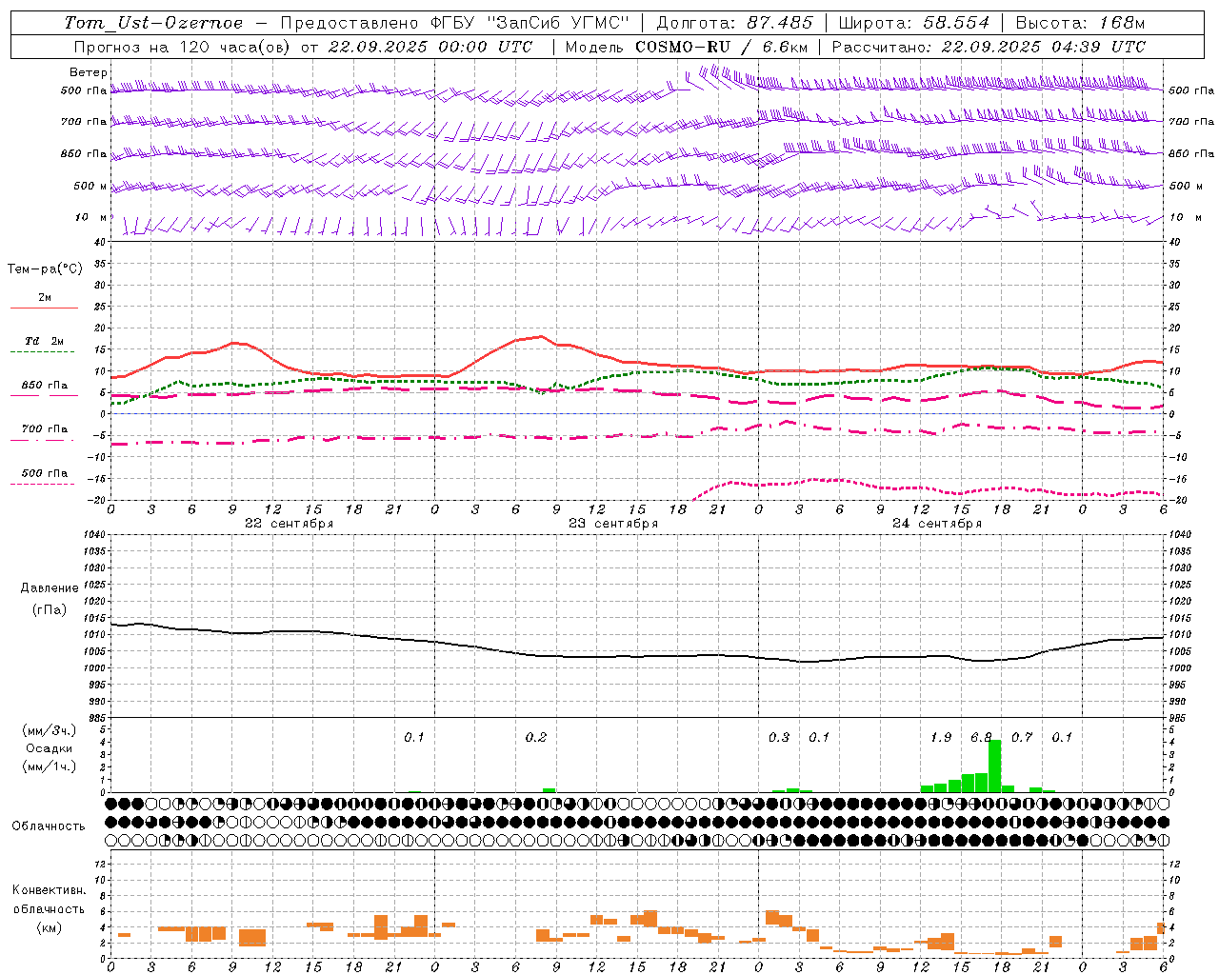Click the 1040 tick on the left pressure axis

tap(93, 535)
